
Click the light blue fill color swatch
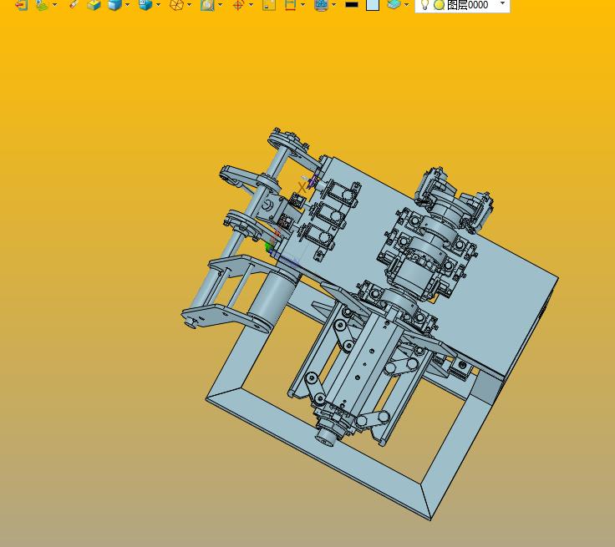pyautogui.click(x=373, y=5)
